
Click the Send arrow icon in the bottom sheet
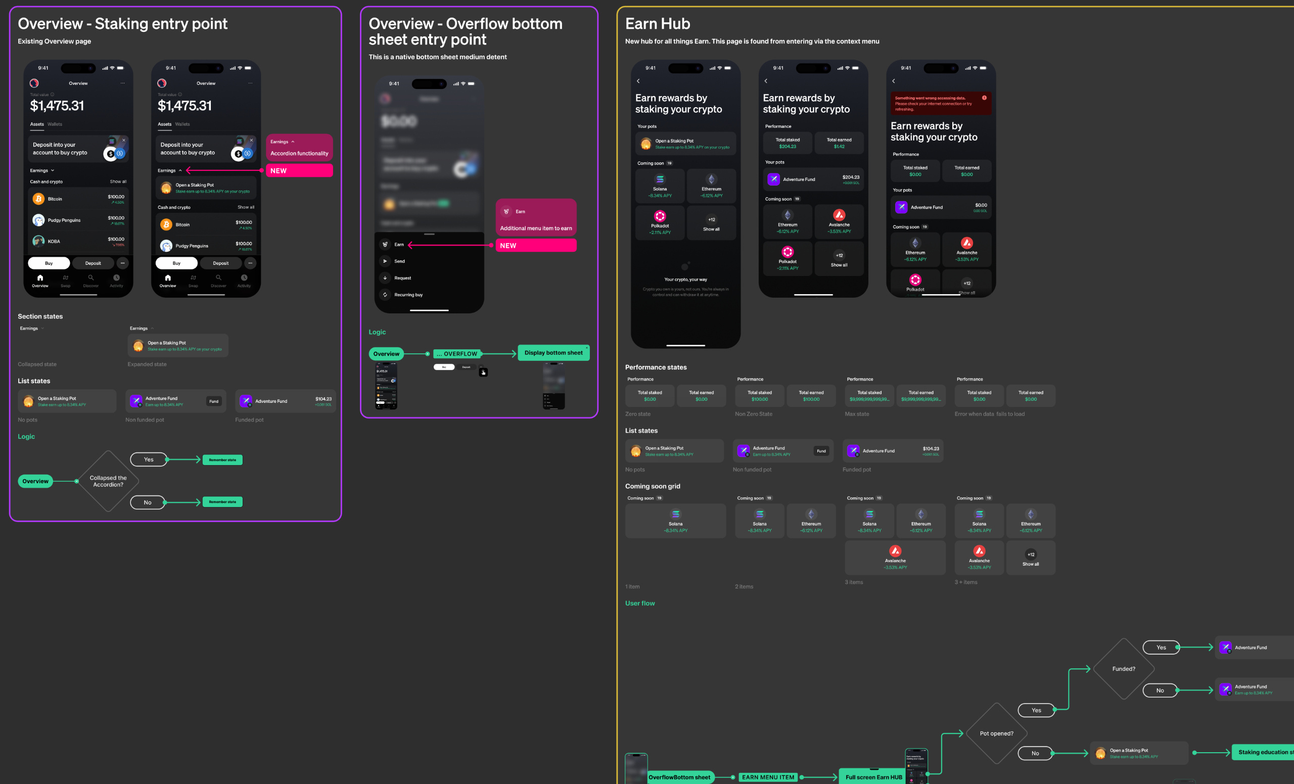[385, 261]
